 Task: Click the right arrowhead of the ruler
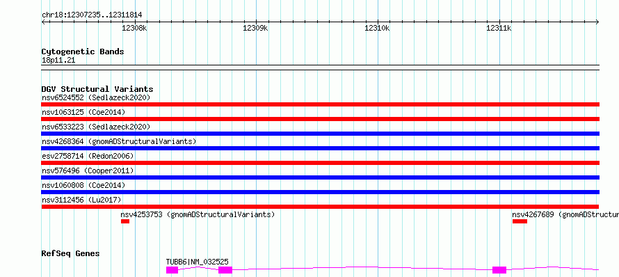pyautogui.click(x=597, y=22)
